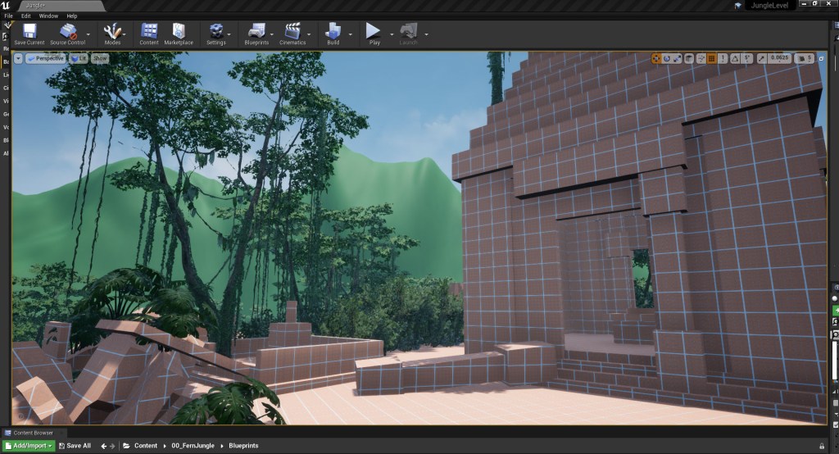Toggle rotation snapping triangle icon
Viewport: 839px width, 454px height.
[x=734, y=58]
